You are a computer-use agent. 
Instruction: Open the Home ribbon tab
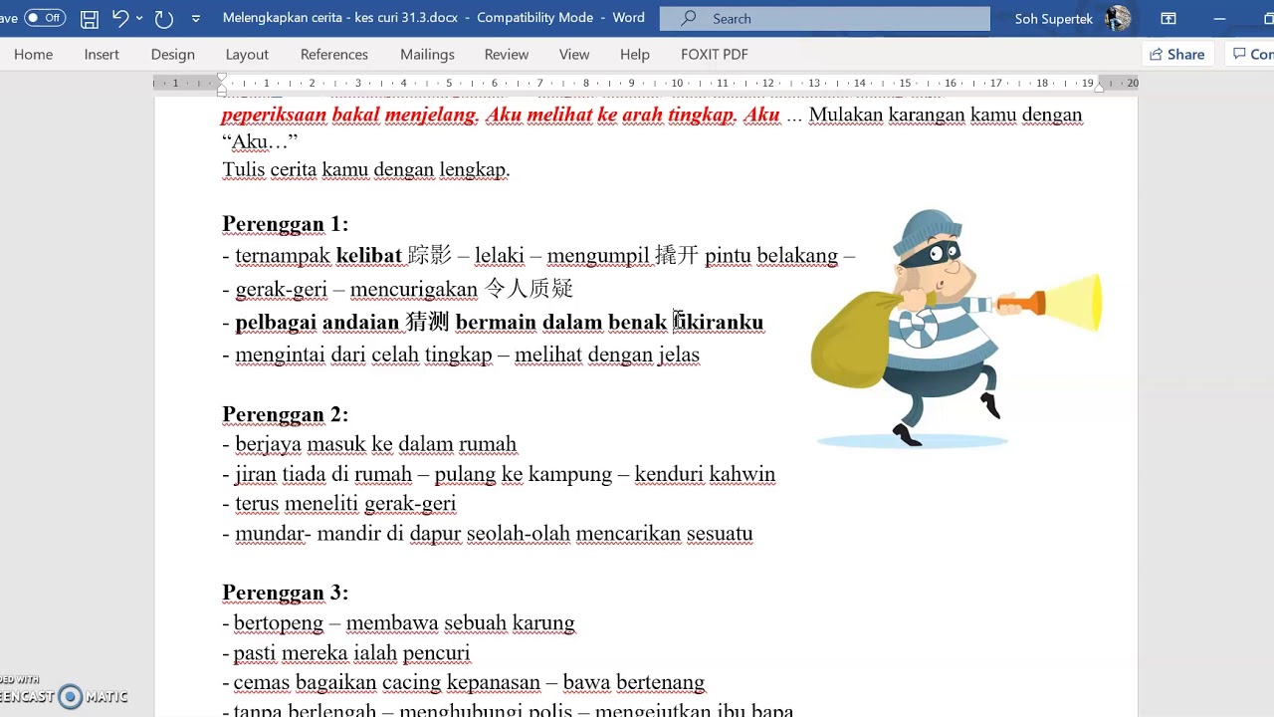point(34,55)
